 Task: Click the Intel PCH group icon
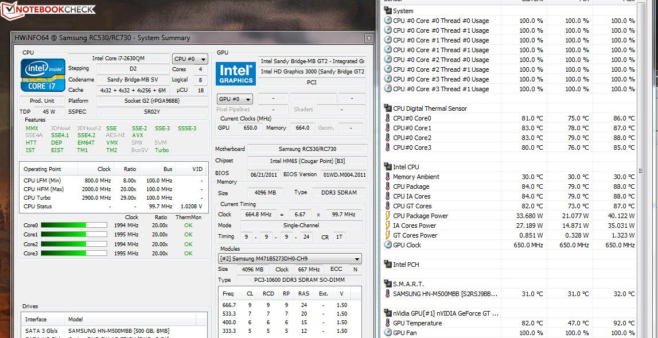tap(388, 265)
